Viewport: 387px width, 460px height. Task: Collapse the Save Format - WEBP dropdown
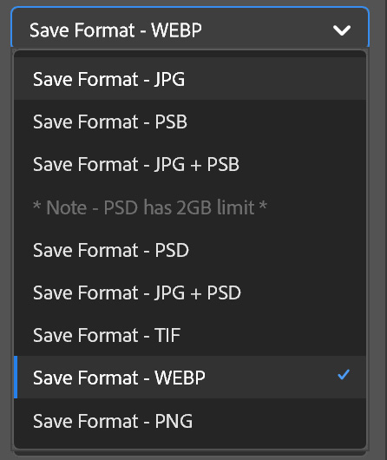pos(190,28)
